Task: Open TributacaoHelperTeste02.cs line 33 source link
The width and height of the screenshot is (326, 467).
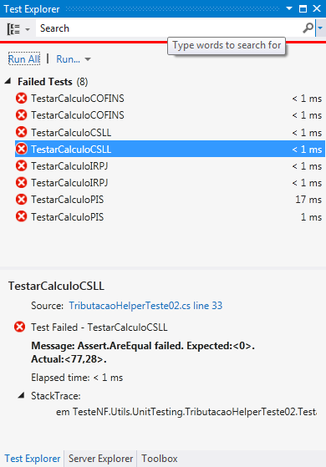Action: pyautogui.click(x=145, y=306)
